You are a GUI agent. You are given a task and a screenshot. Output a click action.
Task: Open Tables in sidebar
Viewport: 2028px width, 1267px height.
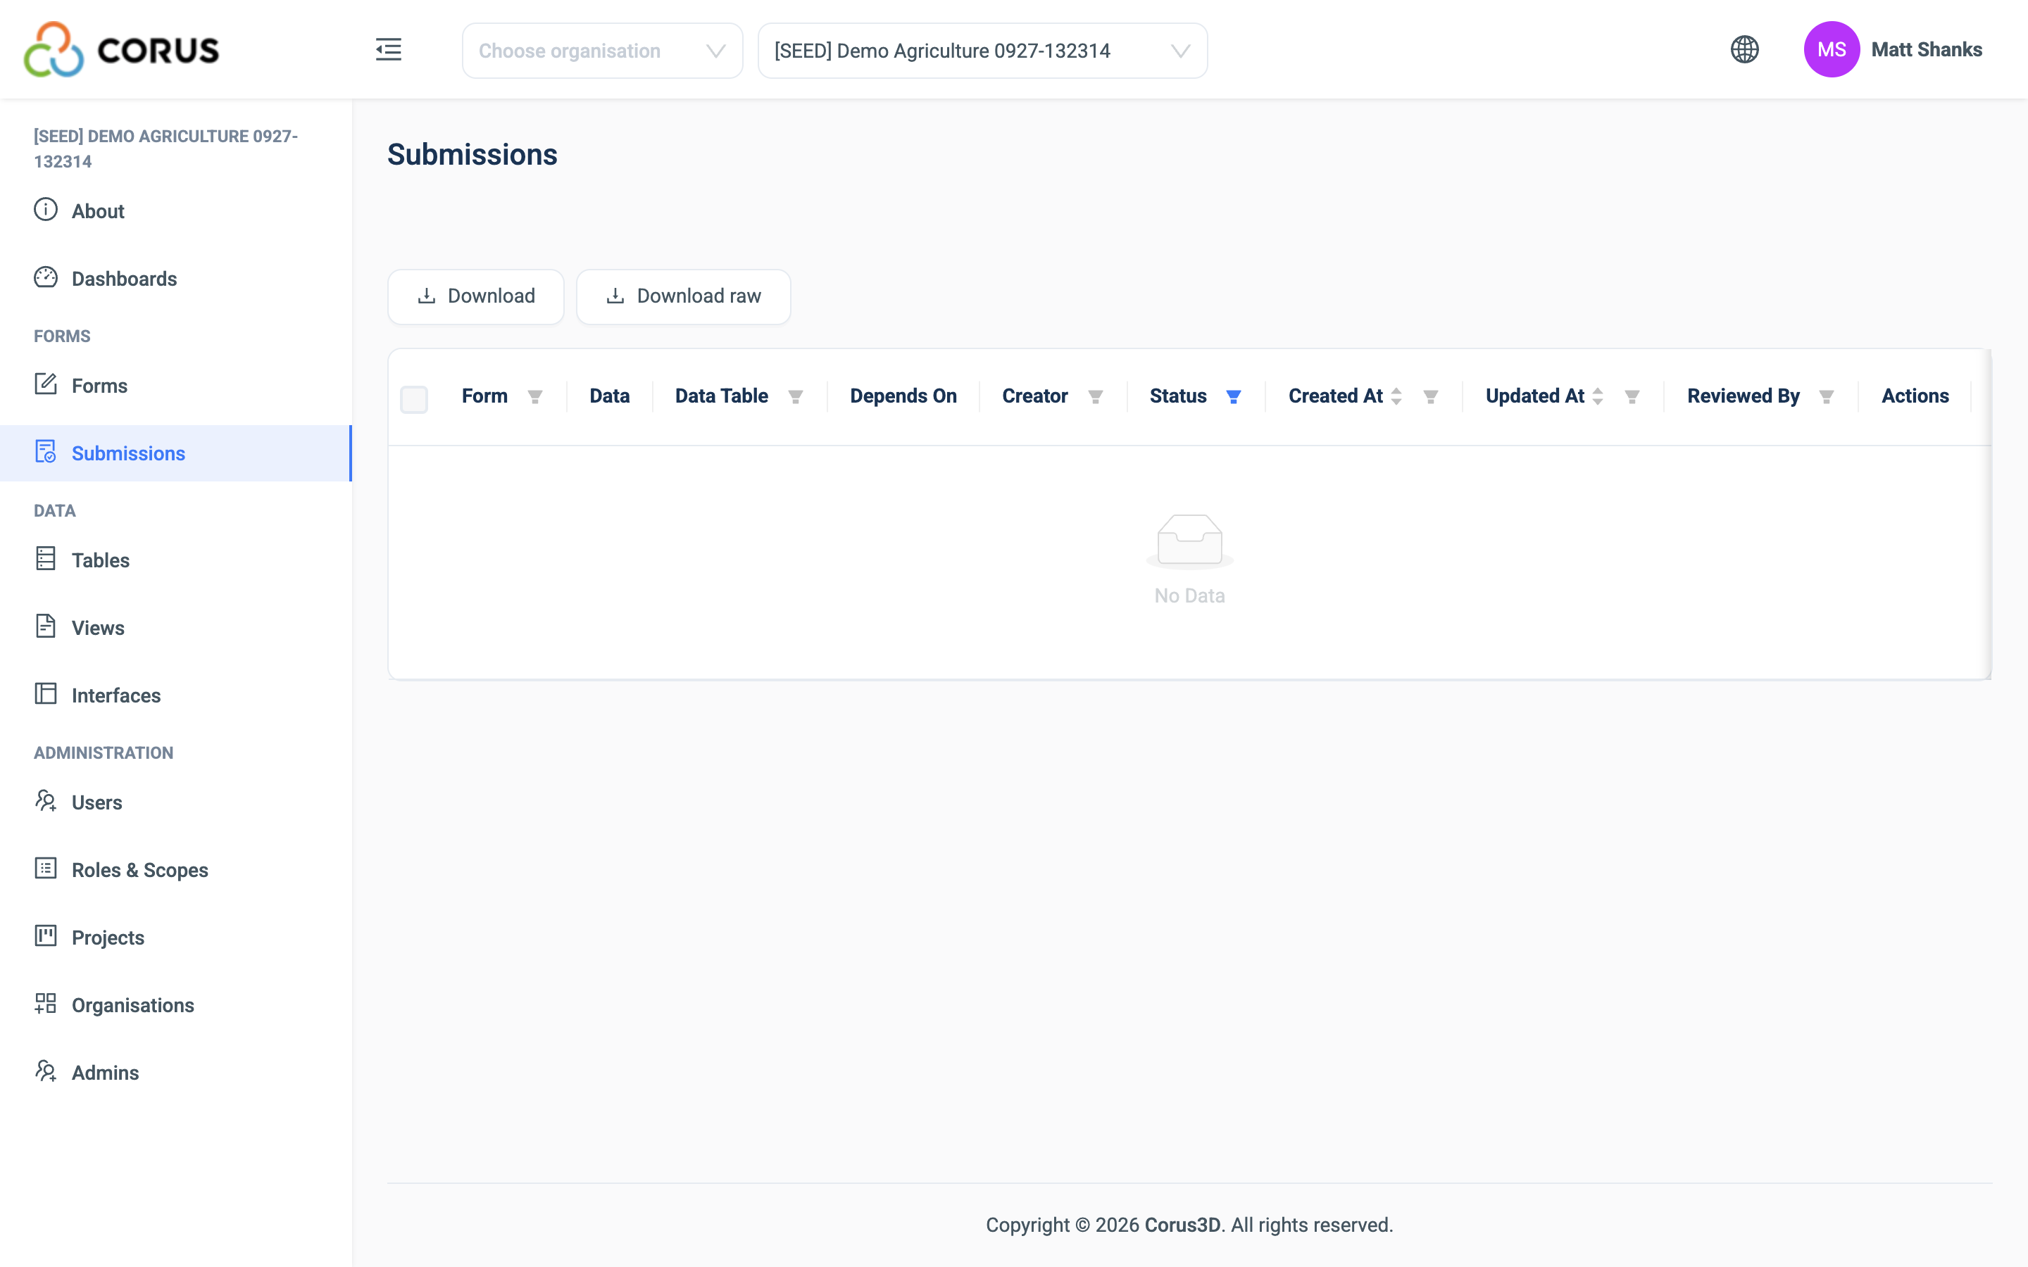coord(176,560)
